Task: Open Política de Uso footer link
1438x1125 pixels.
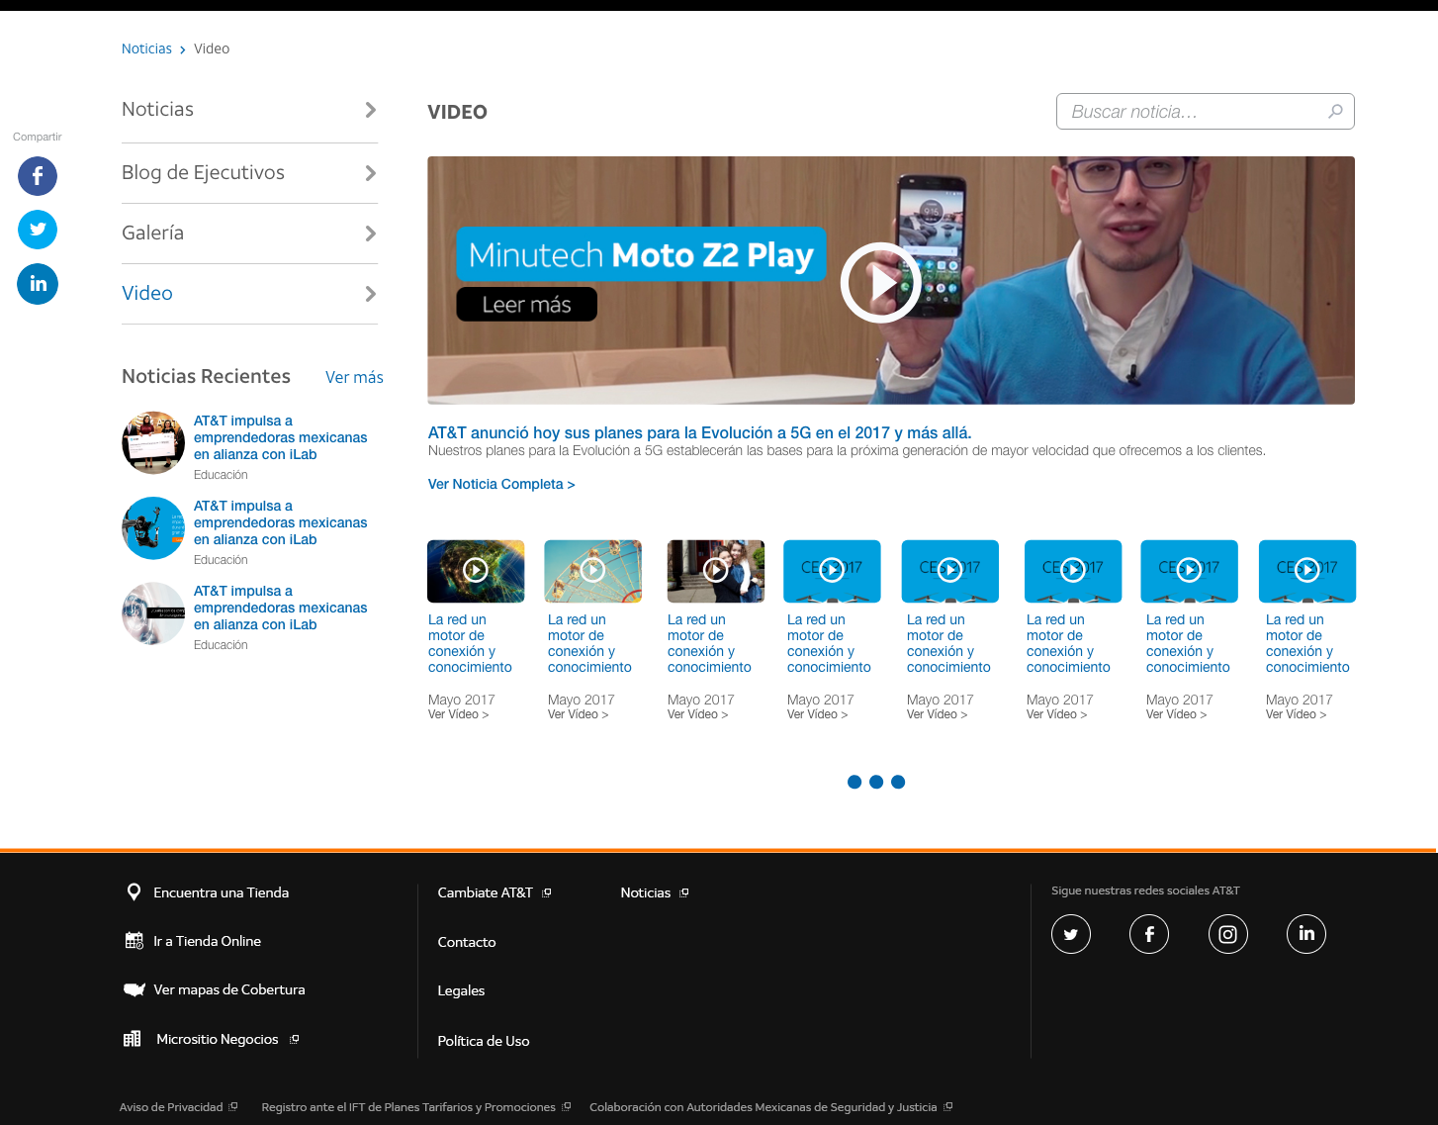Action: coord(484,1041)
